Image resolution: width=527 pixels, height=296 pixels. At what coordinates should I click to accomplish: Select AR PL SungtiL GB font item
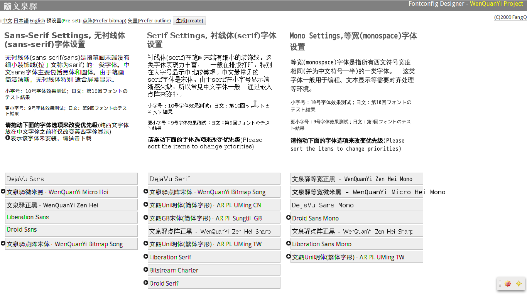[x=214, y=217]
